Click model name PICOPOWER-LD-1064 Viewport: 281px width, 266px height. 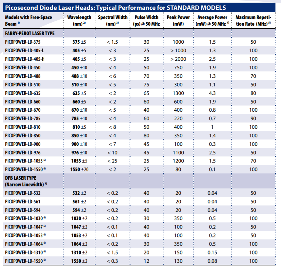coord(24,244)
